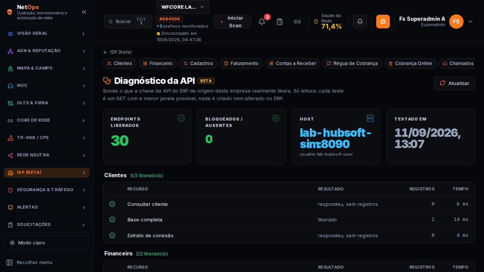Collapse the sidebar with the double-chevron icon

click(x=84, y=12)
